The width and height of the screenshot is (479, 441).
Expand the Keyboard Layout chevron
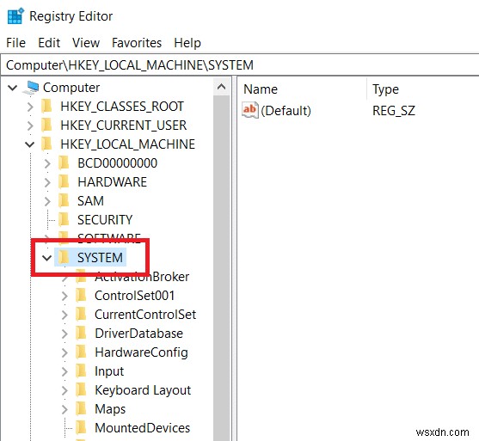[x=64, y=390]
